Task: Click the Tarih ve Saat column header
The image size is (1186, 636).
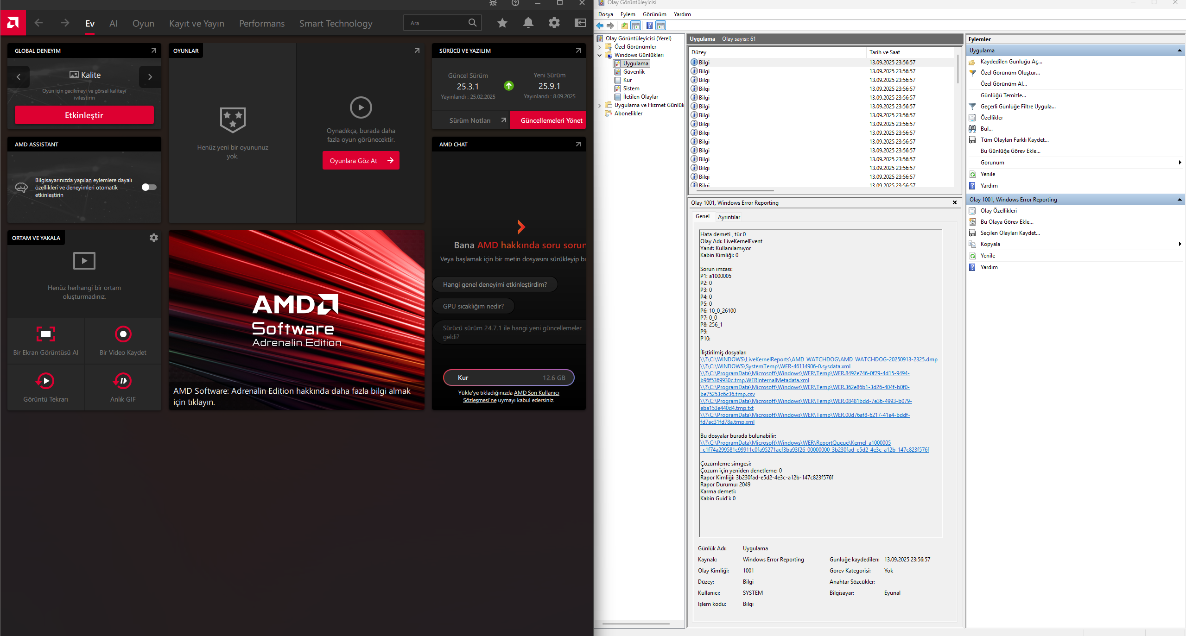Action: click(911, 52)
